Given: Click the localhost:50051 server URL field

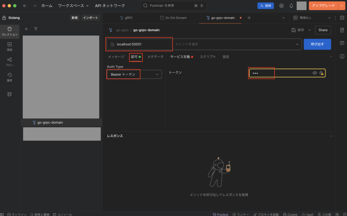Looking at the screenshot, I should click(140, 44).
